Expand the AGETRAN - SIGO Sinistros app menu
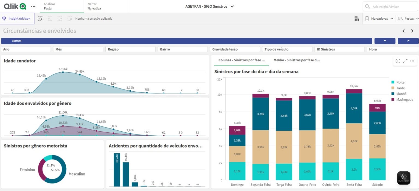This screenshot has width=419, height=191. (209, 7)
